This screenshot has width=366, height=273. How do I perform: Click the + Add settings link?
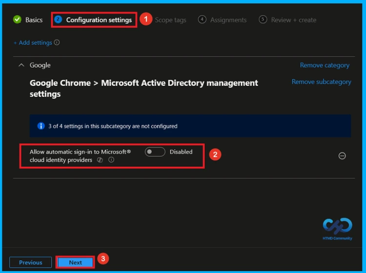point(33,43)
